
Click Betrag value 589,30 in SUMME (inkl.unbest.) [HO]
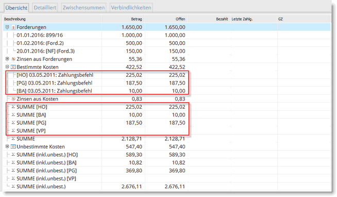[x=134, y=155]
